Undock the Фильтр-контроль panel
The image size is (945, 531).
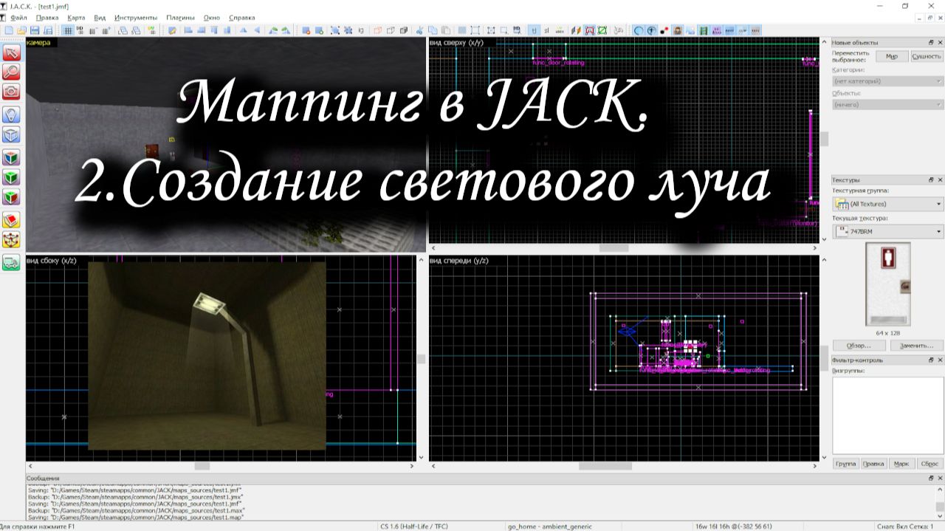[x=931, y=360]
